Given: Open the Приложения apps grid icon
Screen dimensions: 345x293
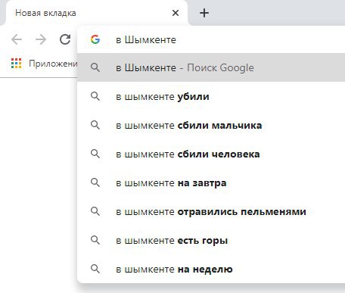Looking at the screenshot, I should (17, 64).
